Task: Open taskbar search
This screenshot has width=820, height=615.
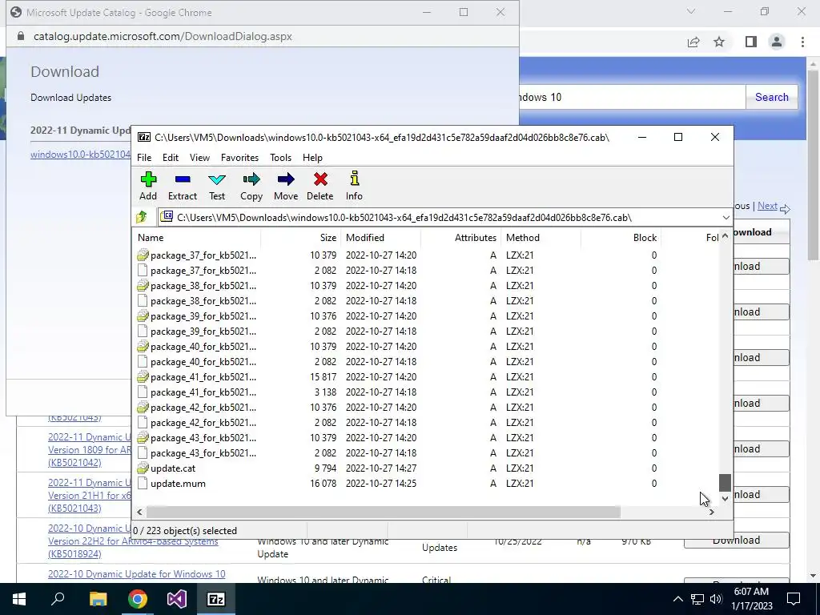Action: pos(58,599)
